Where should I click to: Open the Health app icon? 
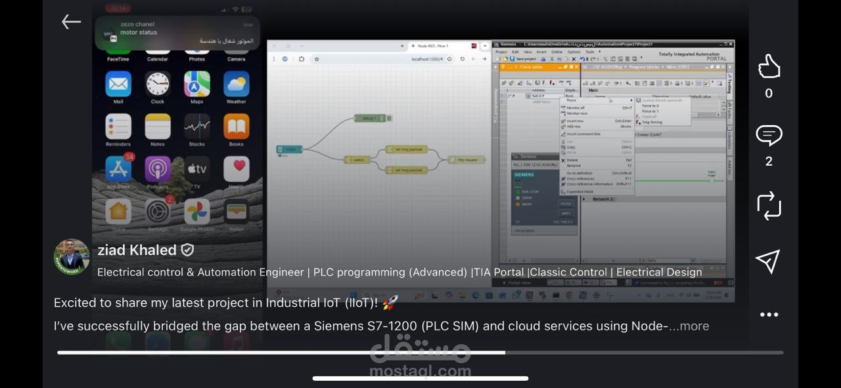click(x=237, y=169)
